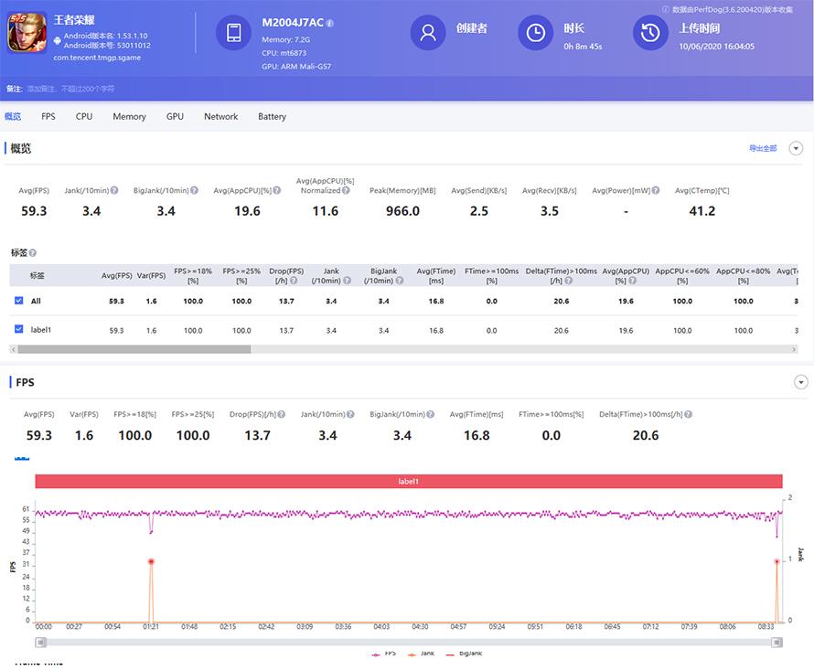Open help for Delta(FTime)>100ms in the table header

coord(569,281)
